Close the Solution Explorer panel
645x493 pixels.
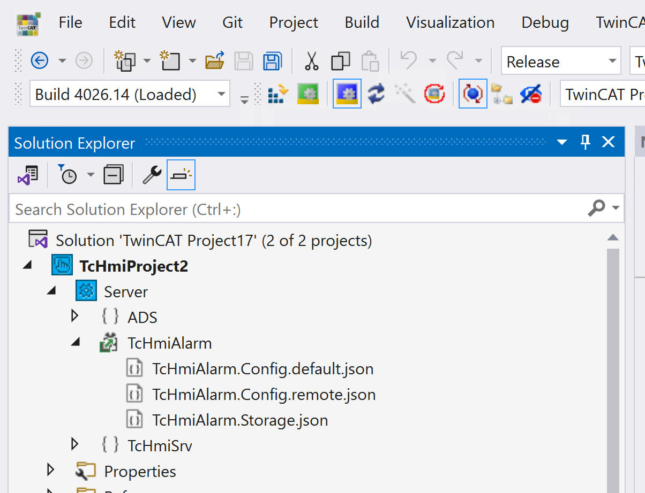tap(609, 142)
